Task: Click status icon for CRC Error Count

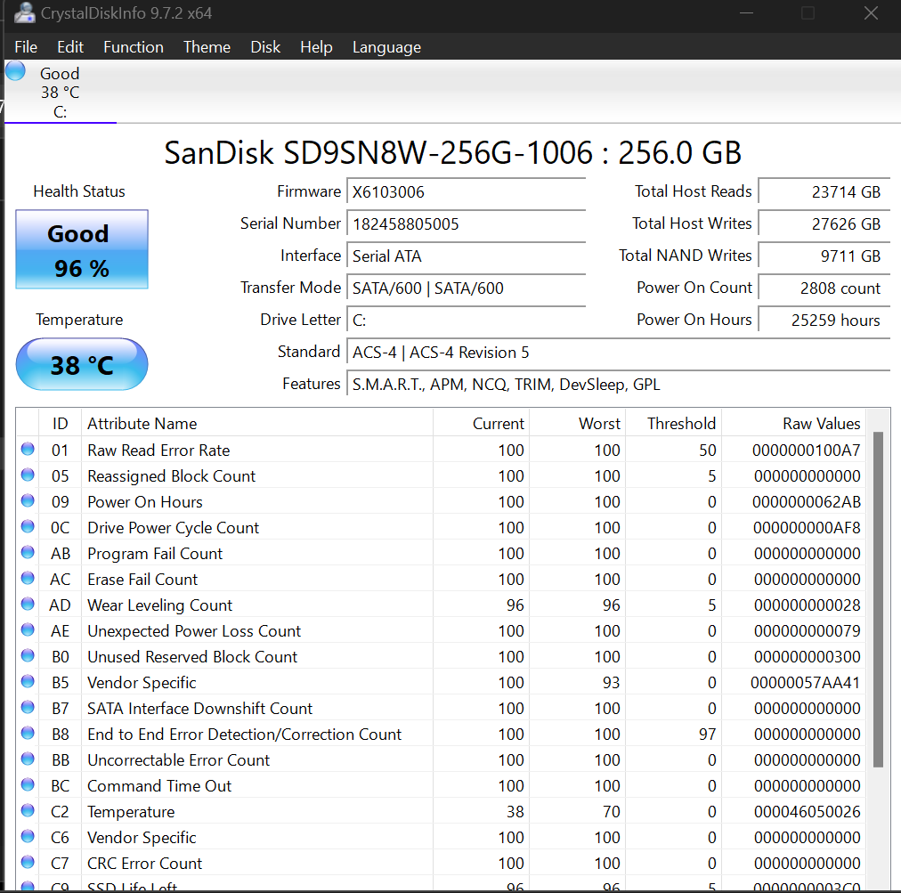Action: (x=28, y=863)
